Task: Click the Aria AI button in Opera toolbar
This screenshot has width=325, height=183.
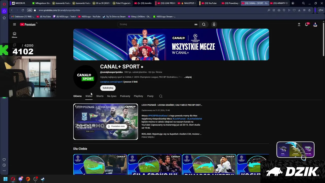Action: click(321, 10)
